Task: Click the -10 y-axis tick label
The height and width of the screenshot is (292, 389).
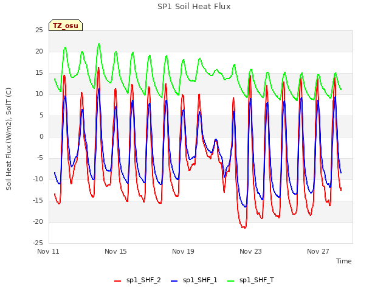Action: click(x=38, y=179)
